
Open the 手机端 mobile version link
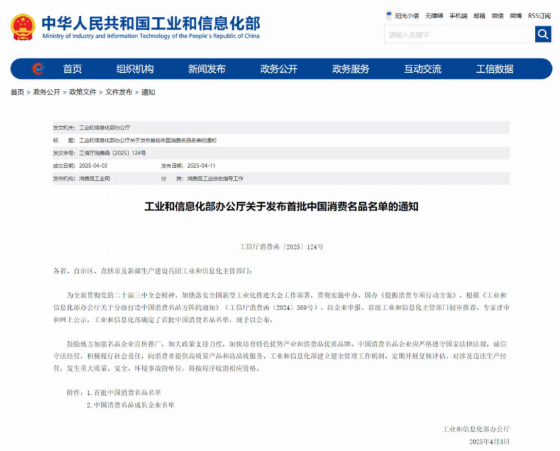coord(458,16)
